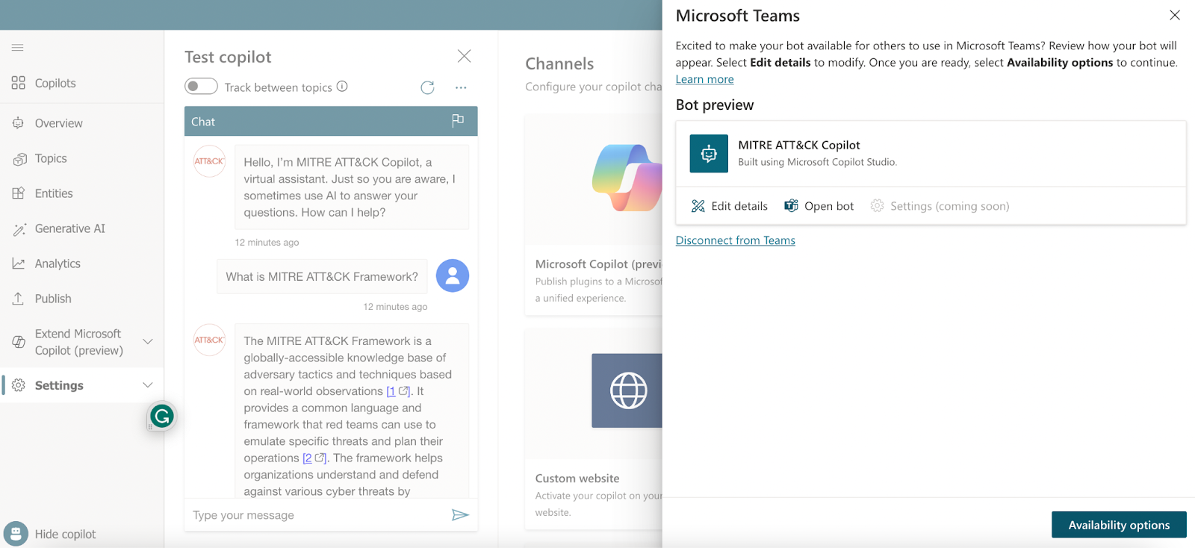Select the Custom website globe tile
This screenshot has height=548, width=1195.
click(627, 390)
